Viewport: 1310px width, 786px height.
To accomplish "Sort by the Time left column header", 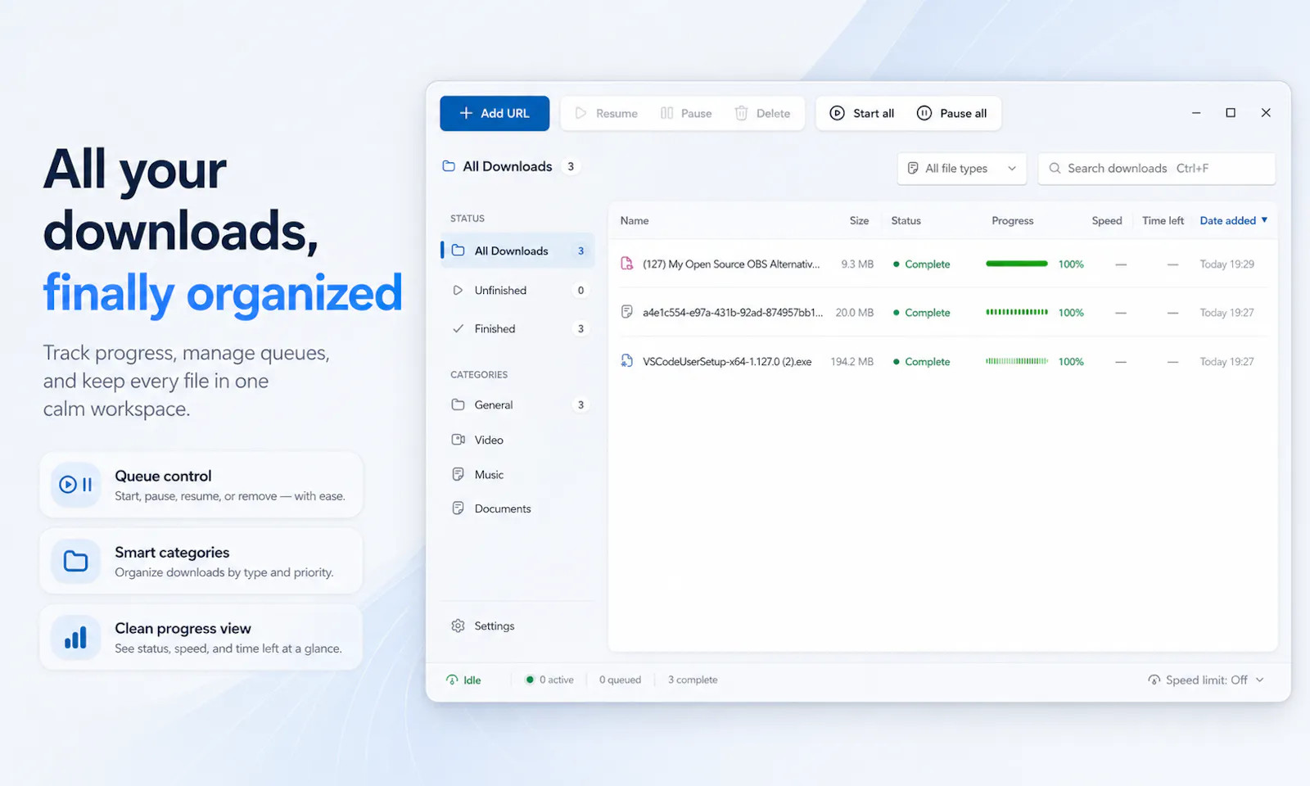I will point(1163,220).
